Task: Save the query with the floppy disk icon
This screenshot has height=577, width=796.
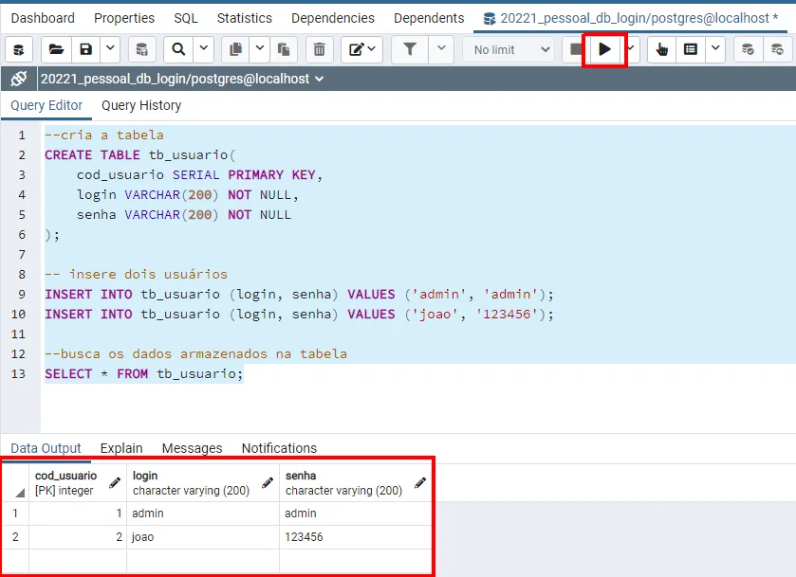Action: coord(85,49)
